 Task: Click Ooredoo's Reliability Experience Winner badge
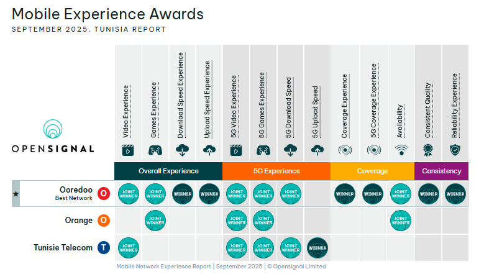pos(455,194)
